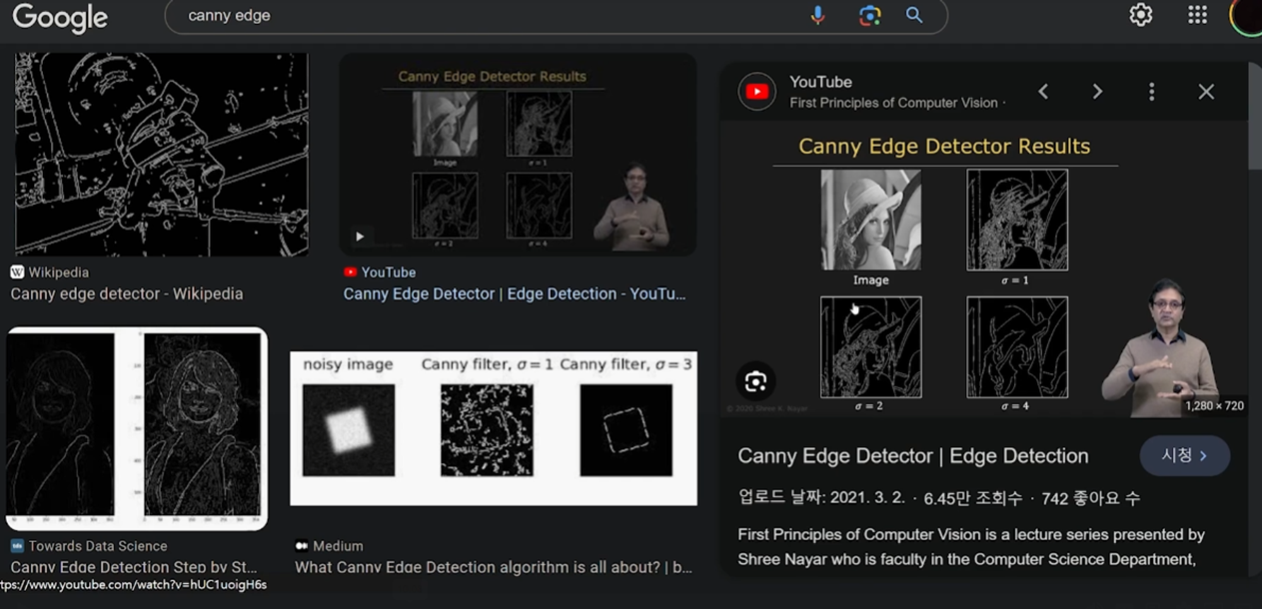The image size is (1262, 609).
Task: Open 'Canny Edge Detection Step by St...' link
Action: pos(134,567)
